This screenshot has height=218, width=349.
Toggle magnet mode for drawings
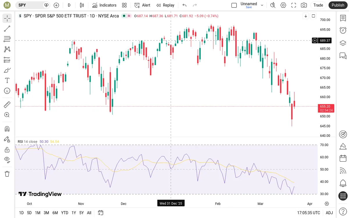coord(7,129)
